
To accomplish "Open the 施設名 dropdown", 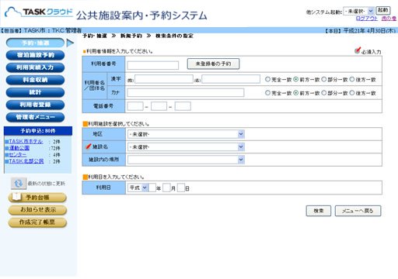I will pyautogui.click(x=186, y=147).
